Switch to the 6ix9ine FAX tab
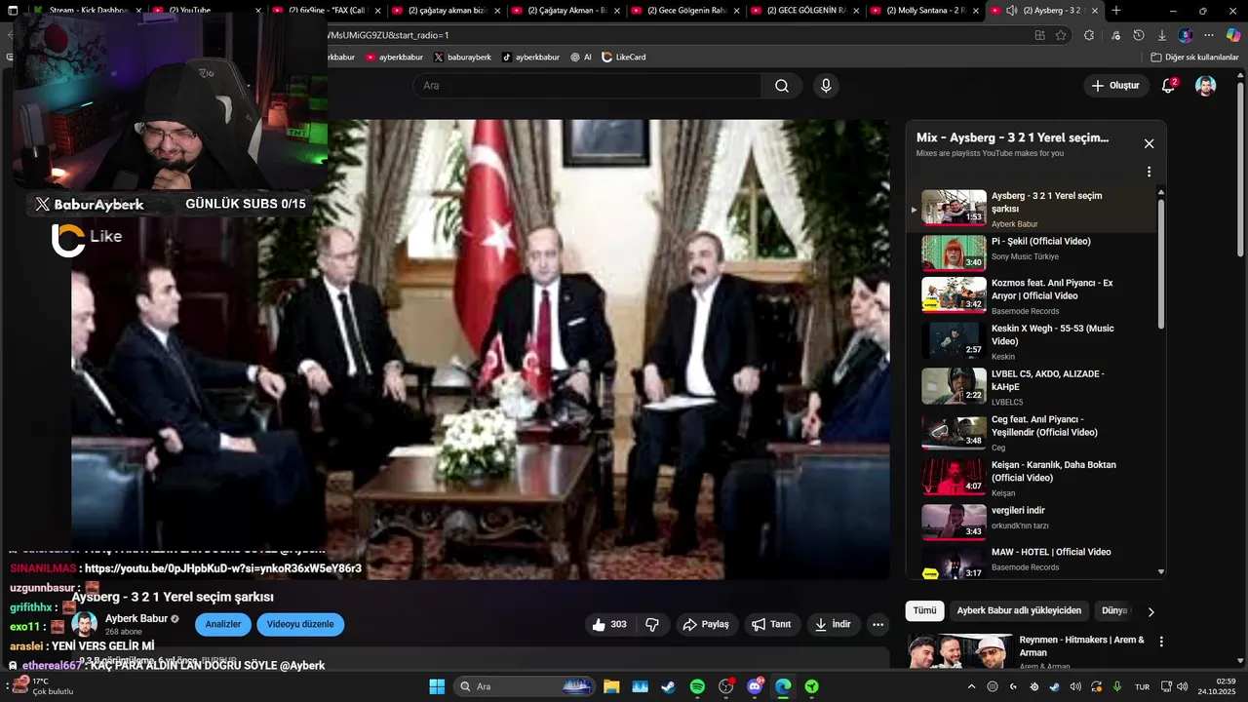This screenshot has height=702, width=1248. 327,11
